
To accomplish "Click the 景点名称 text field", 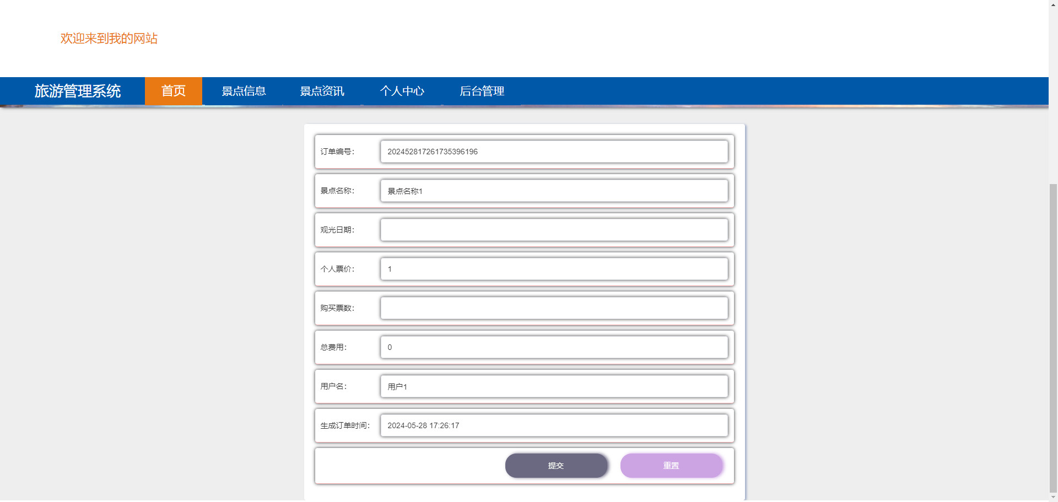I will (x=554, y=191).
